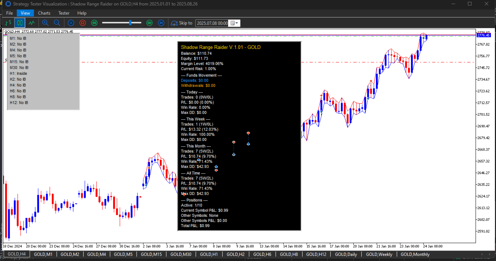Switch to bar chart display
The width and height of the screenshot is (496, 261).
pyautogui.click(x=8, y=23)
